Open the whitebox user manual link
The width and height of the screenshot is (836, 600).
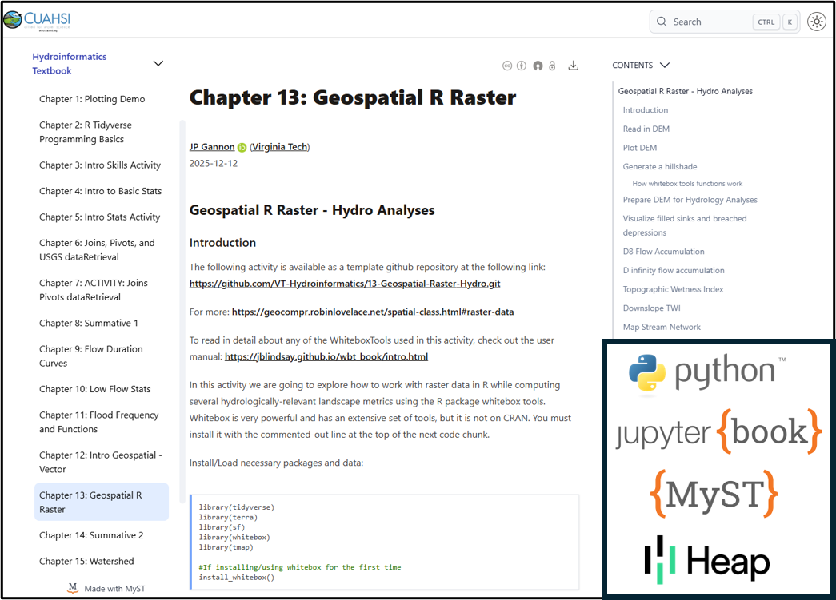coord(326,357)
